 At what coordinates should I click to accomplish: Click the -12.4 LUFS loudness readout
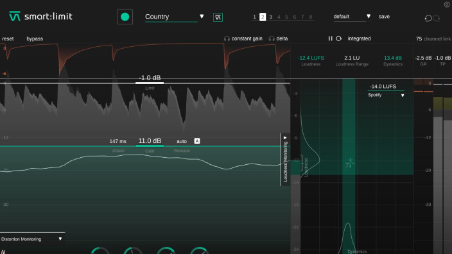click(x=311, y=58)
